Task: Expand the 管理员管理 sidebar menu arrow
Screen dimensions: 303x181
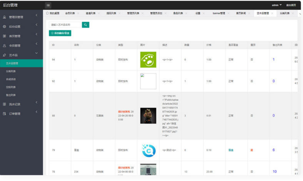Action: click(37, 15)
